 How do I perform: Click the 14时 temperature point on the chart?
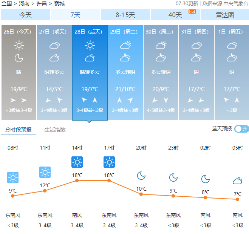pos(77,180)
